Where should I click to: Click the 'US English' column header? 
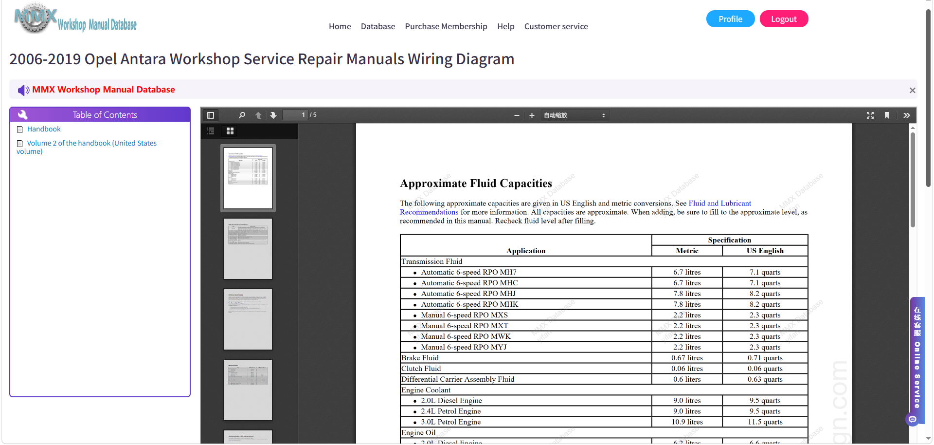coord(765,251)
